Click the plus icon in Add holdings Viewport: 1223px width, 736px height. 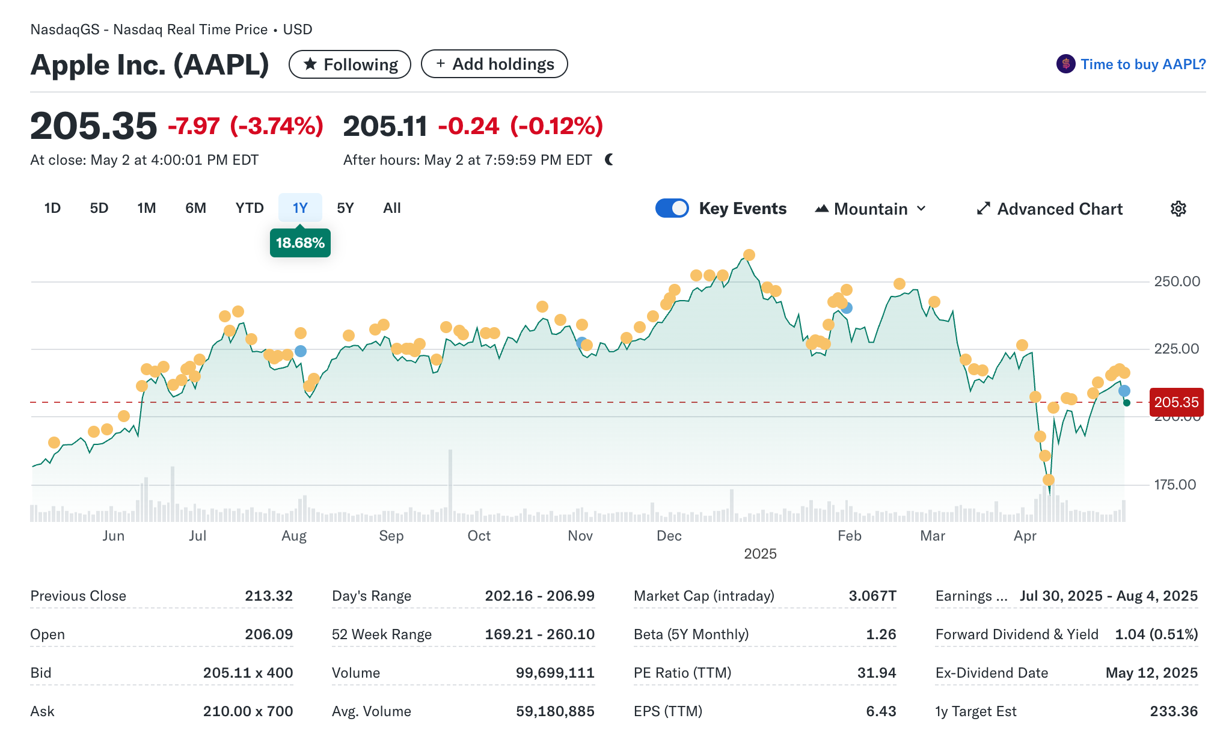coord(441,64)
